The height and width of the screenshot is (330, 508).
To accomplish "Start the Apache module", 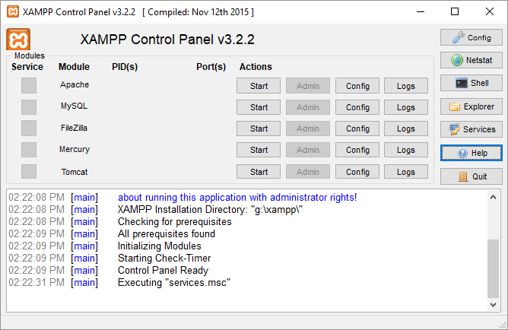I will click(x=259, y=86).
